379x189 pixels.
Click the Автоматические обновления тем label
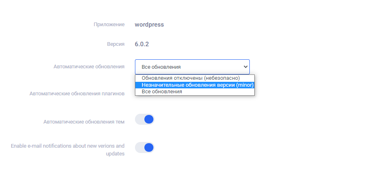pyautogui.click(x=84, y=122)
